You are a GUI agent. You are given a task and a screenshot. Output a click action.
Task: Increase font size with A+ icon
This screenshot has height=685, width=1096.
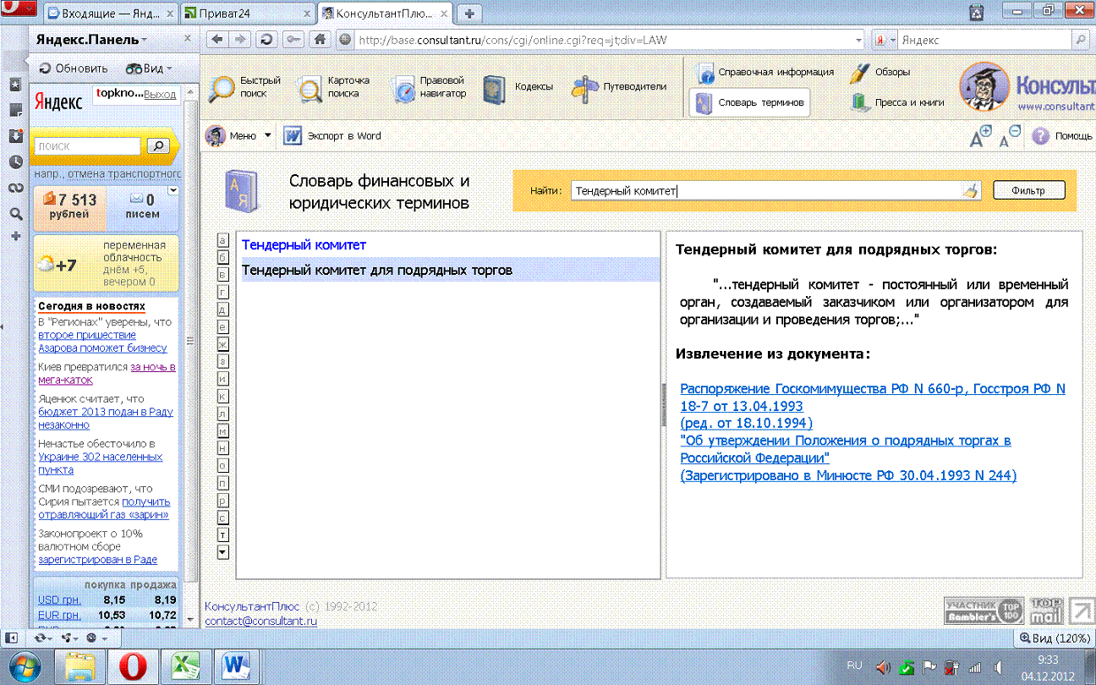click(980, 137)
